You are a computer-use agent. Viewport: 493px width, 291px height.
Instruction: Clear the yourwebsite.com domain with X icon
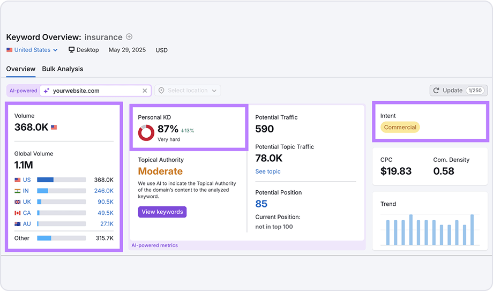145,91
